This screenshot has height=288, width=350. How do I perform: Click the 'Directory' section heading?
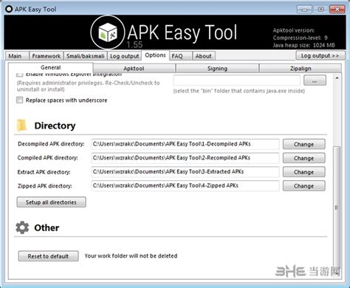click(x=55, y=126)
